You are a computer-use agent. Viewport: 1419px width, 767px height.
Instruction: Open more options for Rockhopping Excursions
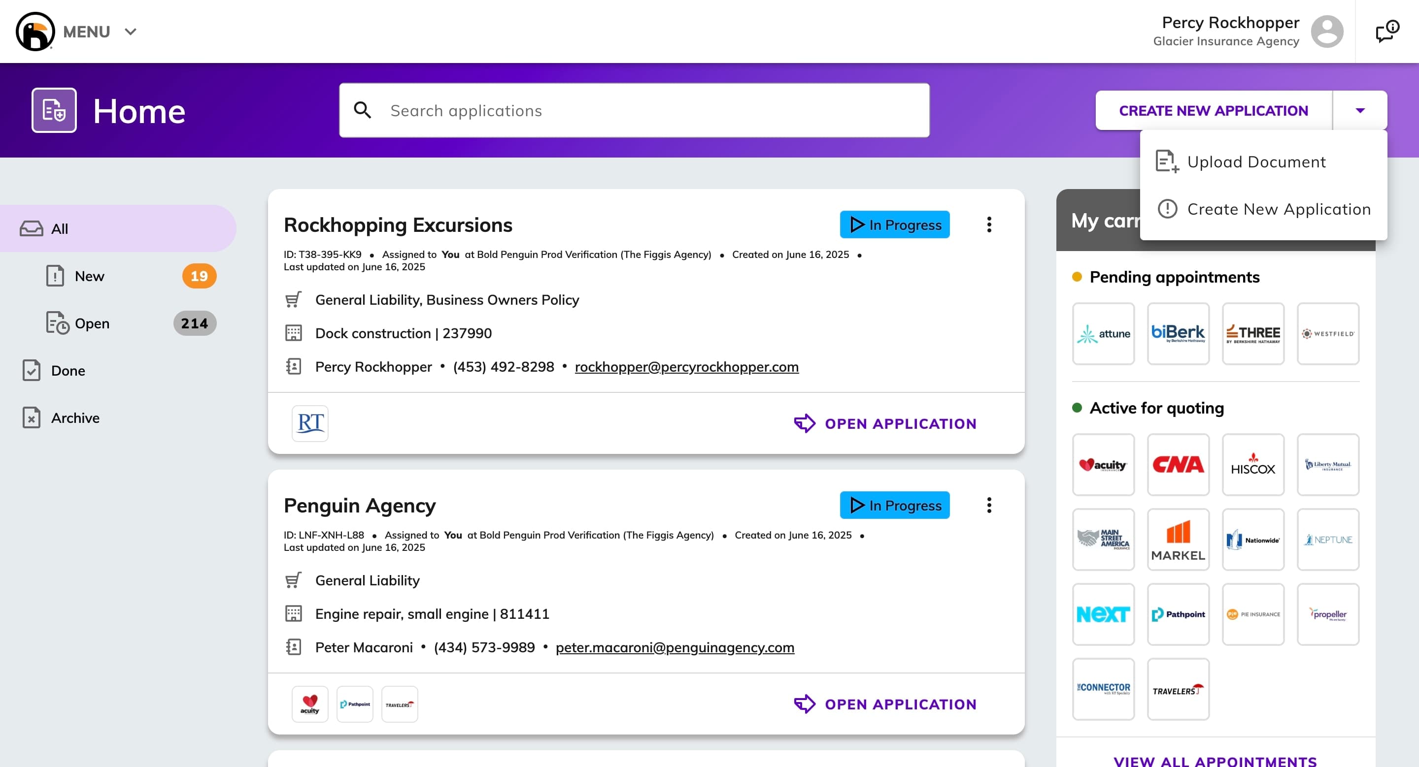click(x=989, y=224)
